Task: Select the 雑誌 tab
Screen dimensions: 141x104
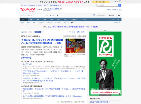Action: 52,19
